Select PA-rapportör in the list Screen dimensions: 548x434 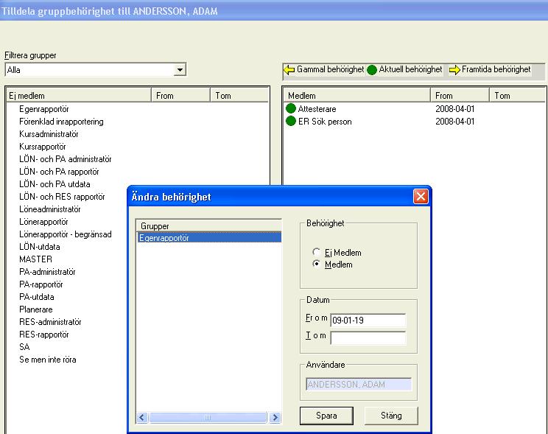click(x=41, y=284)
